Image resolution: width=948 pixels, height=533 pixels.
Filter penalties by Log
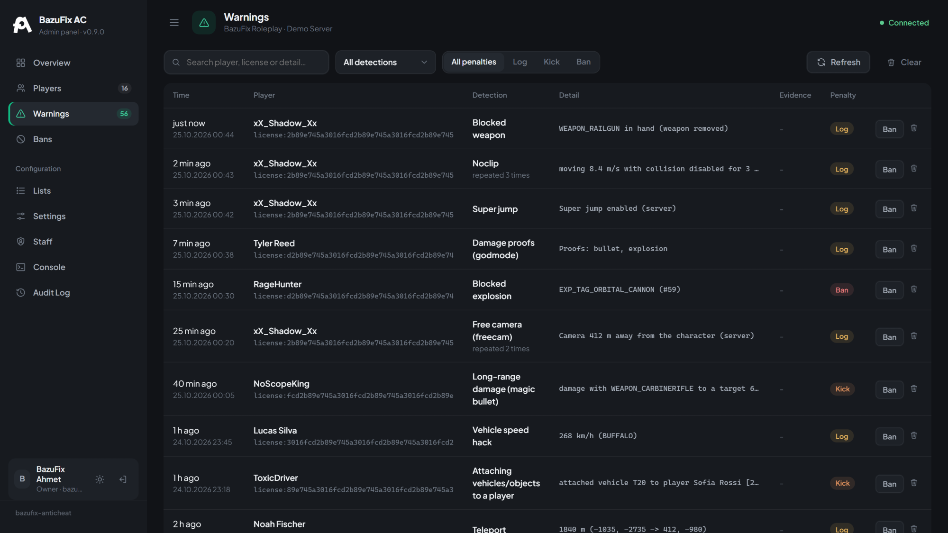[520, 62]
